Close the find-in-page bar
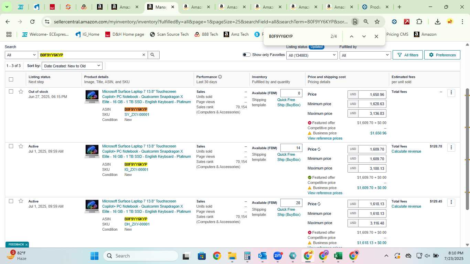 click(x=376, y=36)
